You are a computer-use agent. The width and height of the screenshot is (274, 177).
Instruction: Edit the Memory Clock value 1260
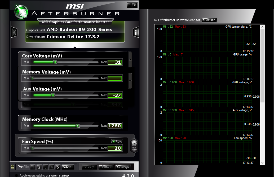coord(115,126)
